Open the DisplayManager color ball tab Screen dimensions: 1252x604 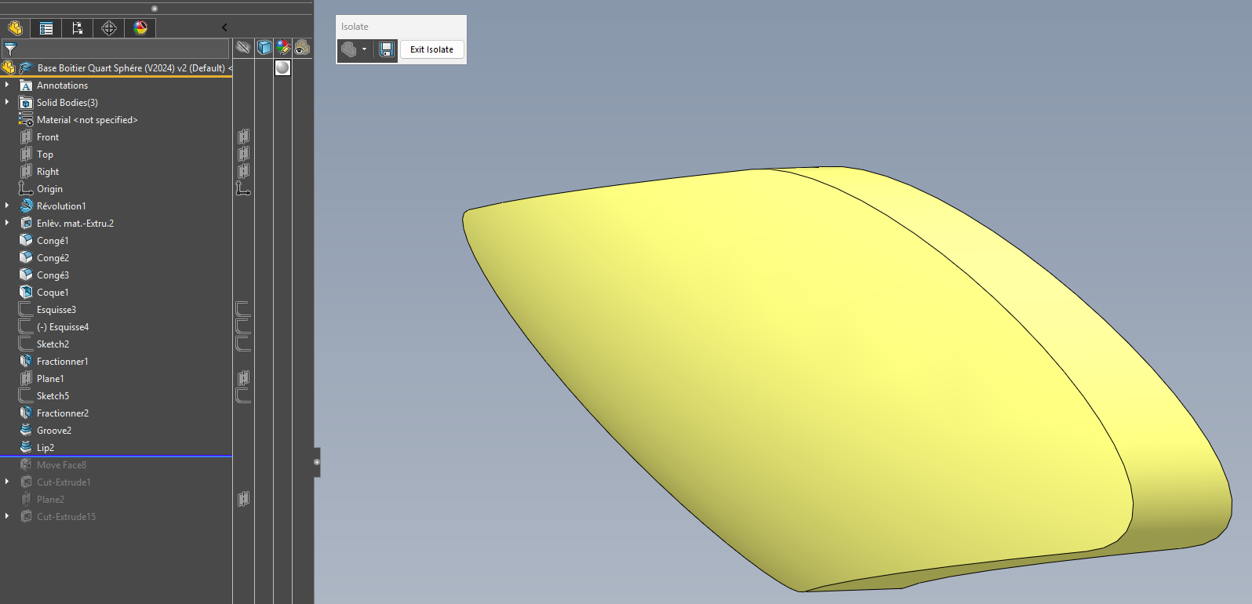(x=140, y=28)
